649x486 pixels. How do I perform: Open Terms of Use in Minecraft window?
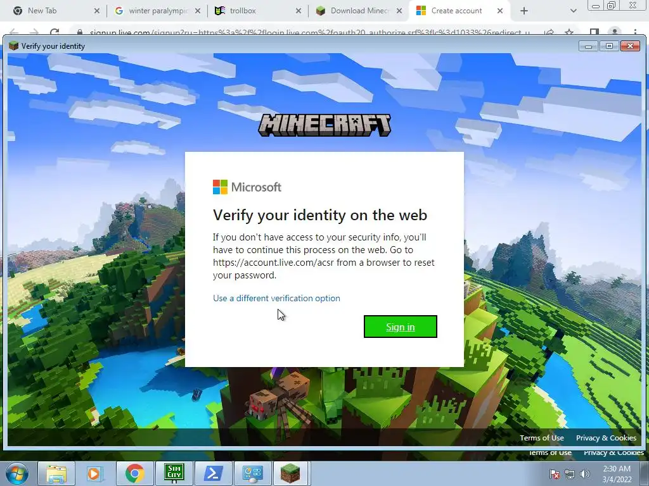(541, 438)
